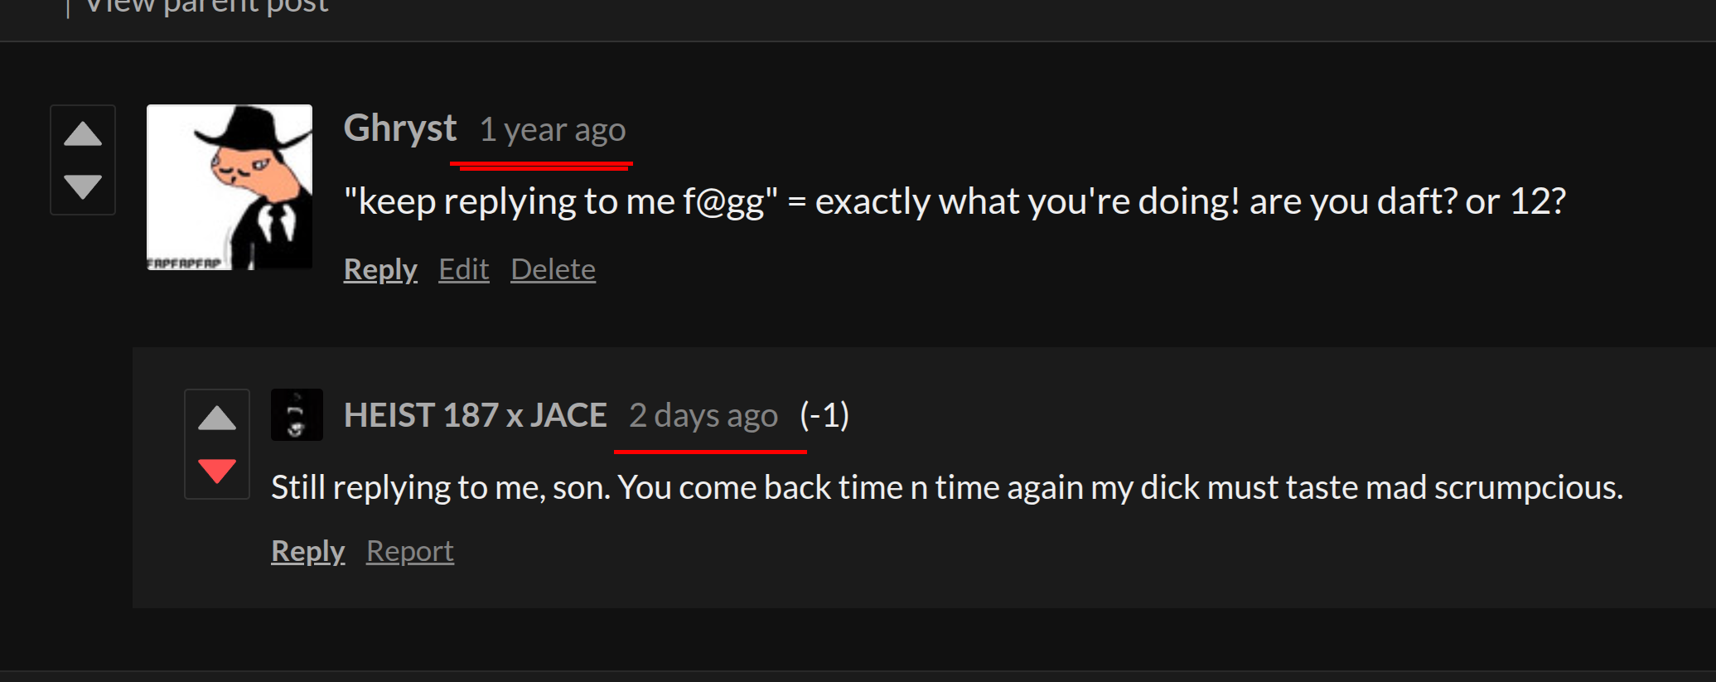
Task: Click empty space in the nested reply box
Action: click(x=1077, y=563)
